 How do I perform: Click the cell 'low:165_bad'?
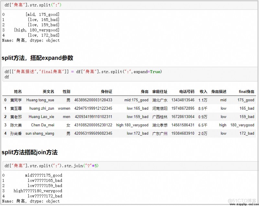coord(138,108)
